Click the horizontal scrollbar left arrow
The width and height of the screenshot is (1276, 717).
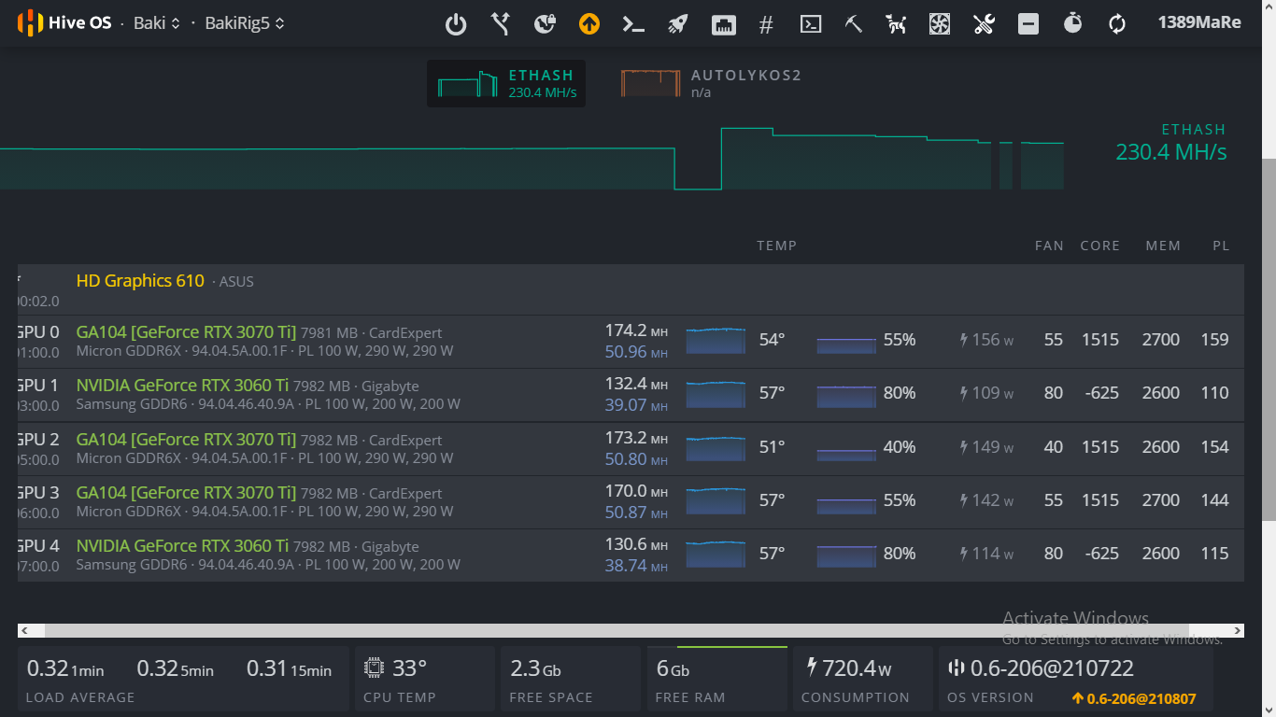tap(25, 631)
